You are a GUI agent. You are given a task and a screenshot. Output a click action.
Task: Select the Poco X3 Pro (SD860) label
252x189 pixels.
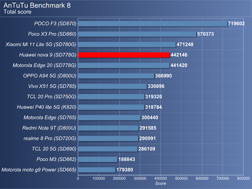pos(52,34)
